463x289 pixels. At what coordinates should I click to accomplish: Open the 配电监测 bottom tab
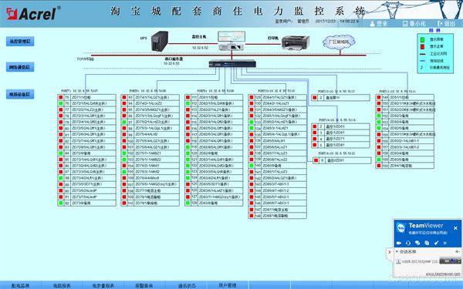(20, 285)
